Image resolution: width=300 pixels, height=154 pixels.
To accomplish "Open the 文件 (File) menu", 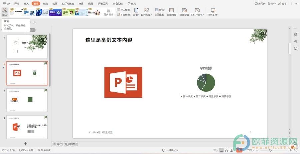I will pyautogui.click(x=7, y=4).
